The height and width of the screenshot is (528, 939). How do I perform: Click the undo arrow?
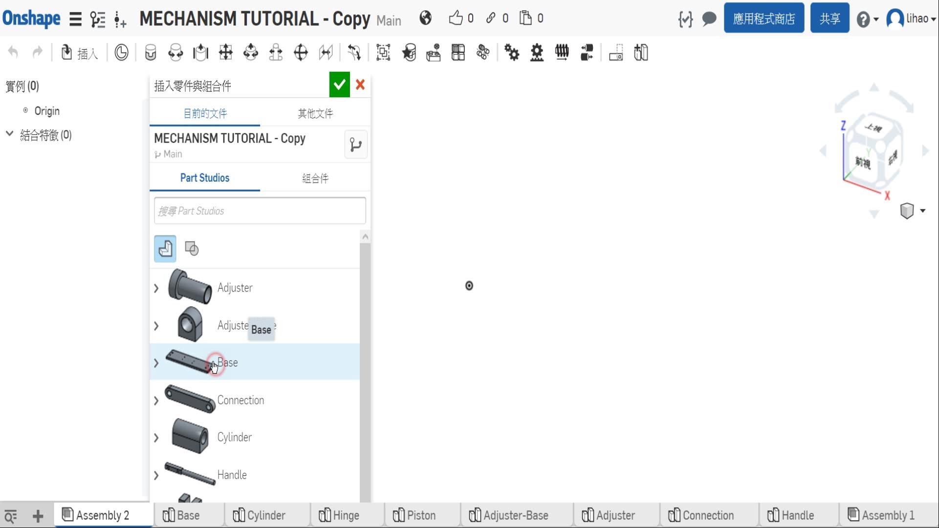[x=13, y=52]
